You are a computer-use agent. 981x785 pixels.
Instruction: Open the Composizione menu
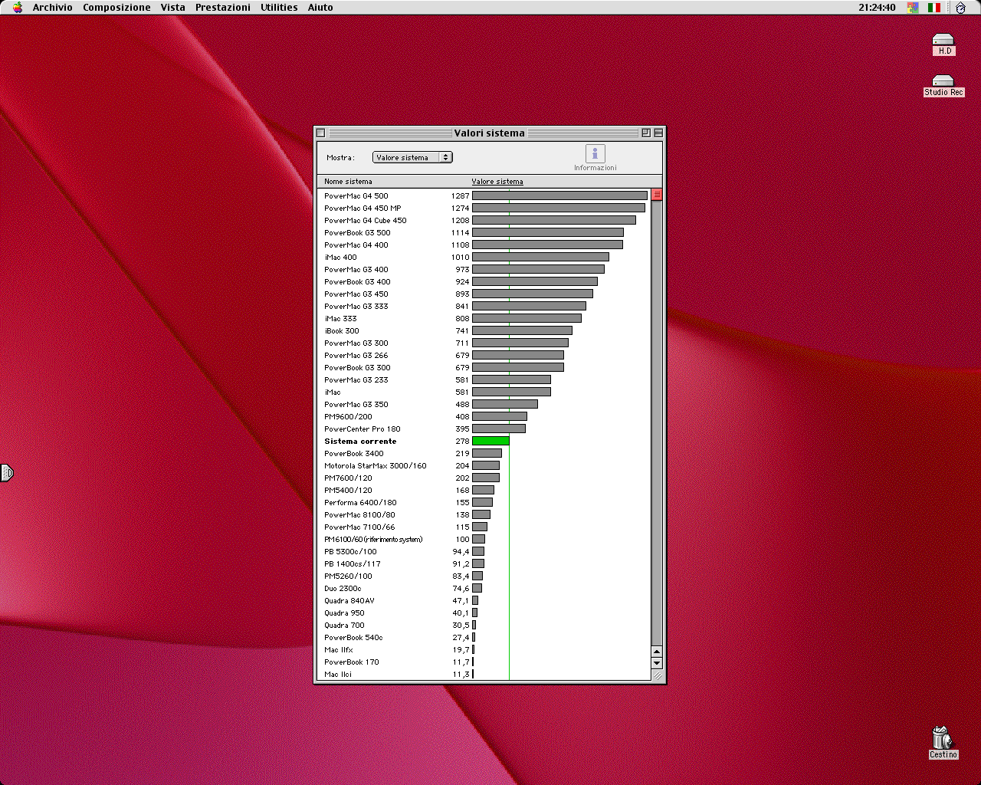tap(116, 8)
